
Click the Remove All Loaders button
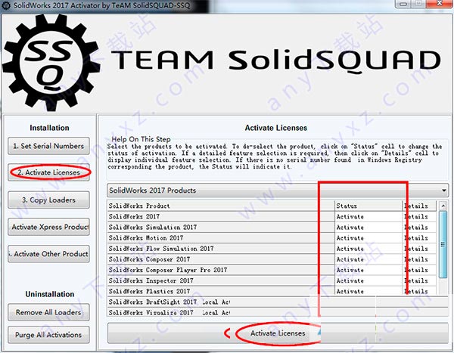(x=48, y=312)
